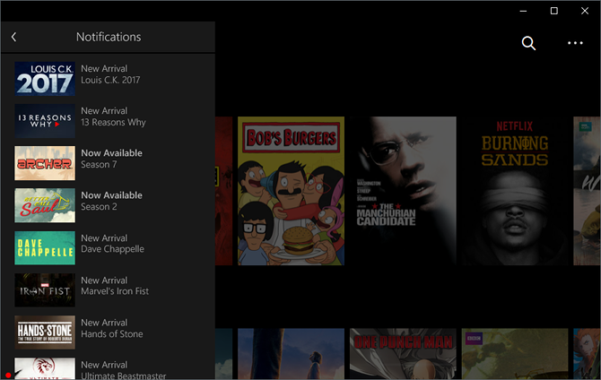
Task: Select the 'Louis C.K. 2017' notification text
Action: 110,80
